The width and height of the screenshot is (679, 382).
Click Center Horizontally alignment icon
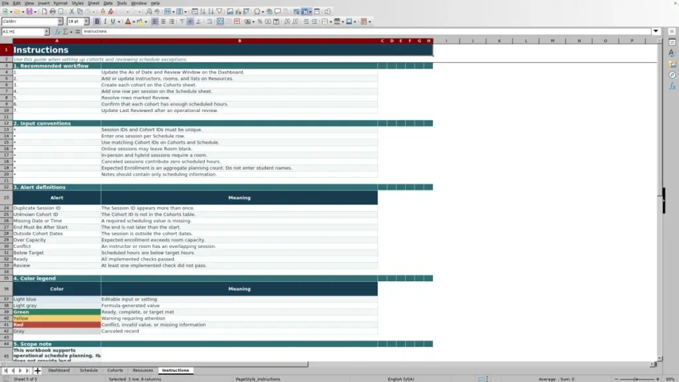[163, 21]
